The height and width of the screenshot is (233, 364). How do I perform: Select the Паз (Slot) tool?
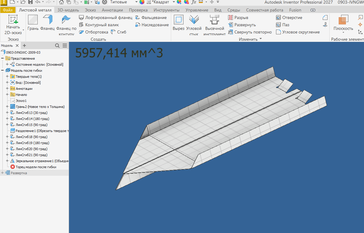[283, 25]
